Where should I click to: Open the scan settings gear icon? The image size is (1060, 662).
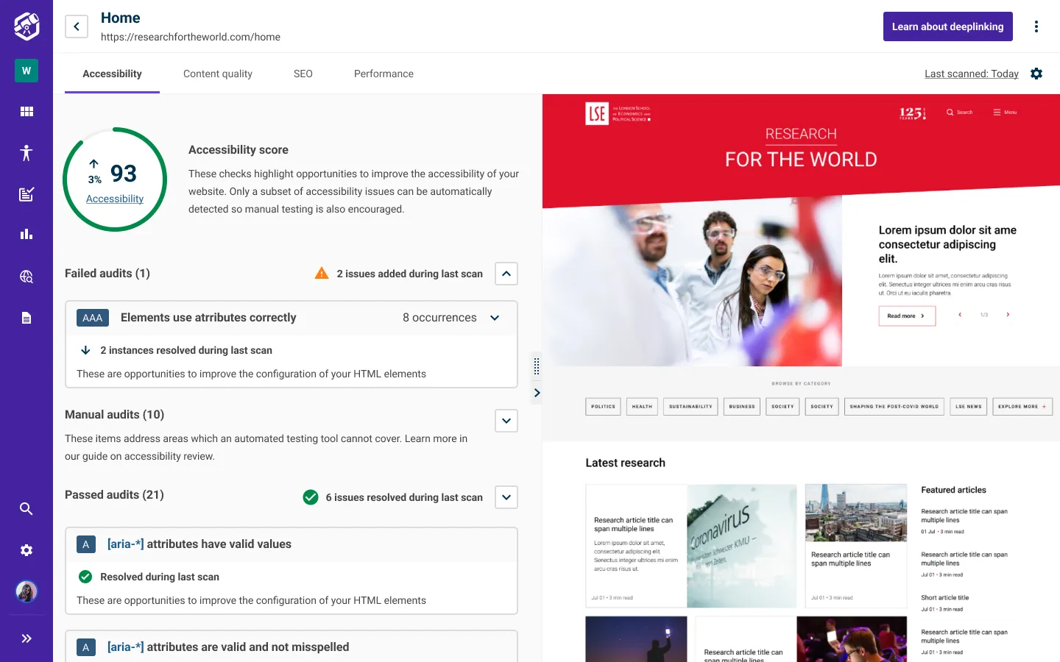point(1036,73)
